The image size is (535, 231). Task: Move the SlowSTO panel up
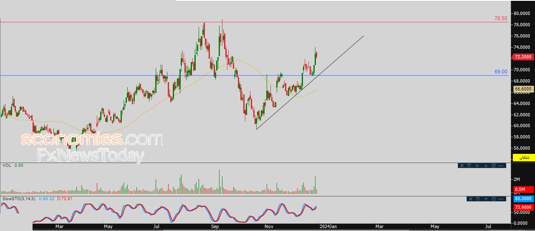(486, 199)
